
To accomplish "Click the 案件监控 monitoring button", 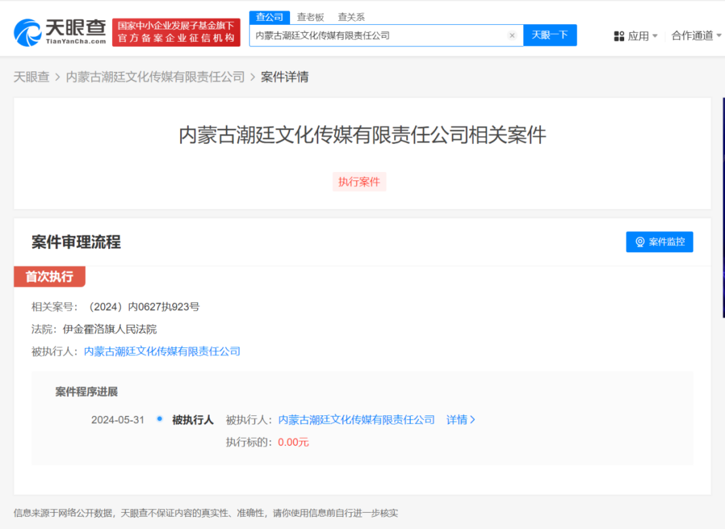I will (660, 242).
